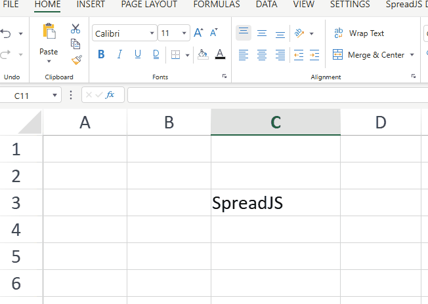The image size is (428, 304).
Task: Click the vertical dots formula bar handle
Action: pyautogui.click(x=71, y=95)
